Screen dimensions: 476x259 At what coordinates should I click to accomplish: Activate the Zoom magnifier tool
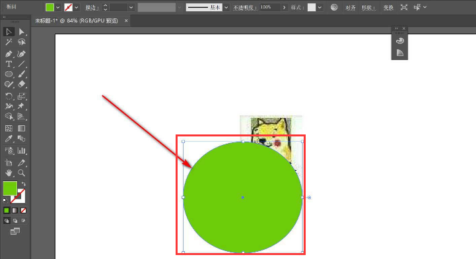[x=21, y=173]
